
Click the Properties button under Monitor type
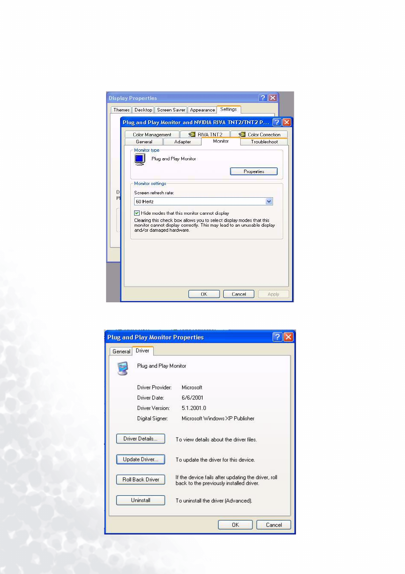coord(254,171)
